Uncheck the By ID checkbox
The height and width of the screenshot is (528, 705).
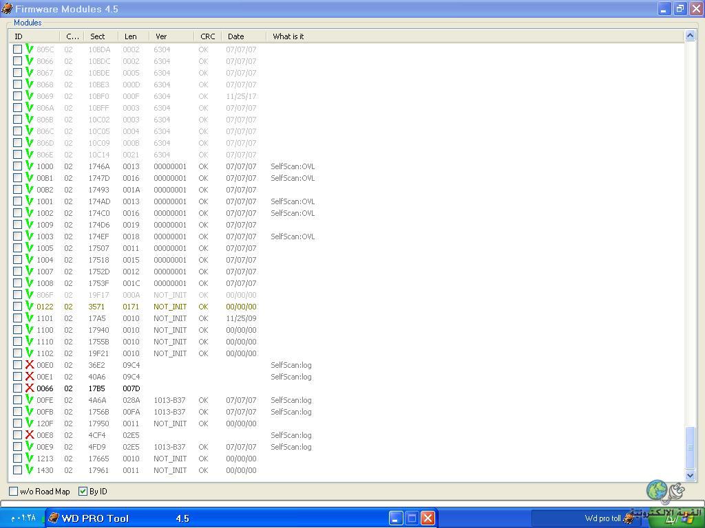pos(83,491)
